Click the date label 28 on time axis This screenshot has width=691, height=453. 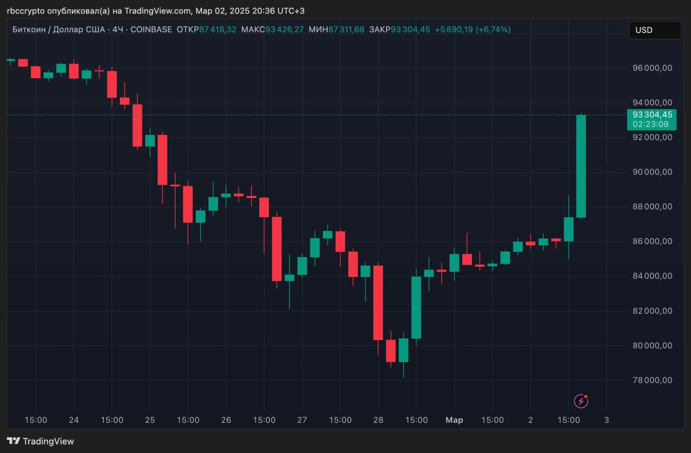(378, 420)
